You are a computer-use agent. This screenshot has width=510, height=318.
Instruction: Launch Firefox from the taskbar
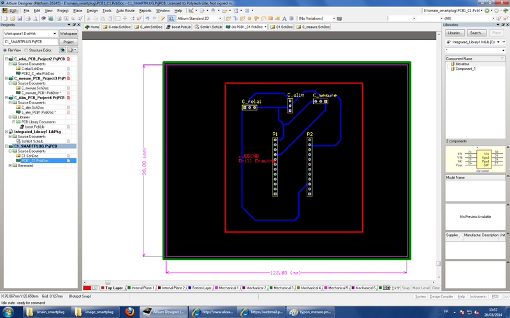[128, 312]
